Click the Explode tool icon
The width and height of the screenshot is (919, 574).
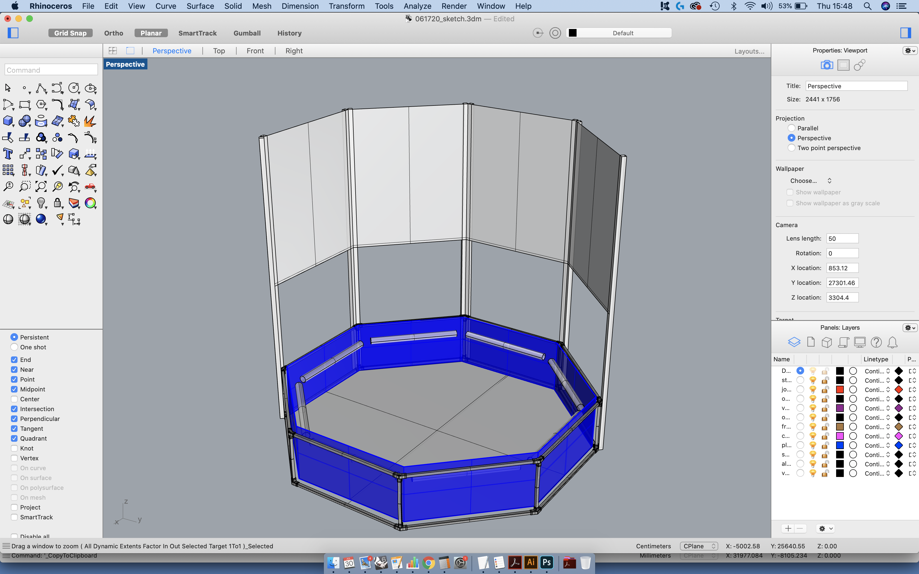click(x=90, y=121)
